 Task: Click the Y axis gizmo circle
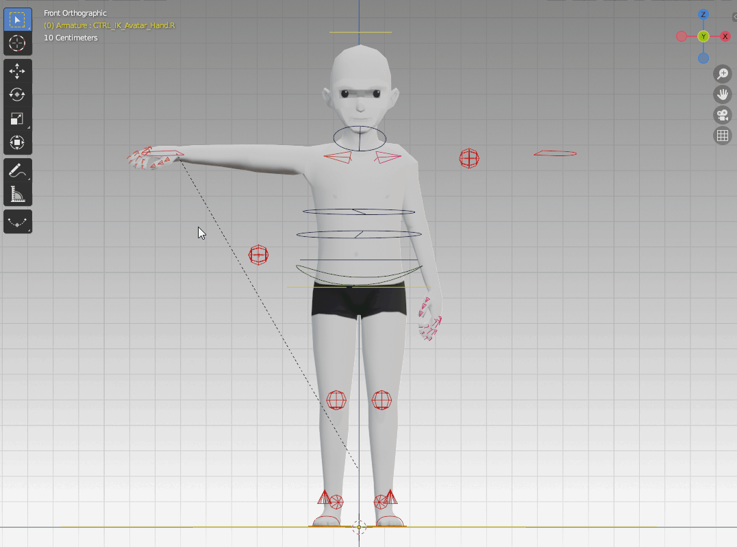(x=703, y=36)
